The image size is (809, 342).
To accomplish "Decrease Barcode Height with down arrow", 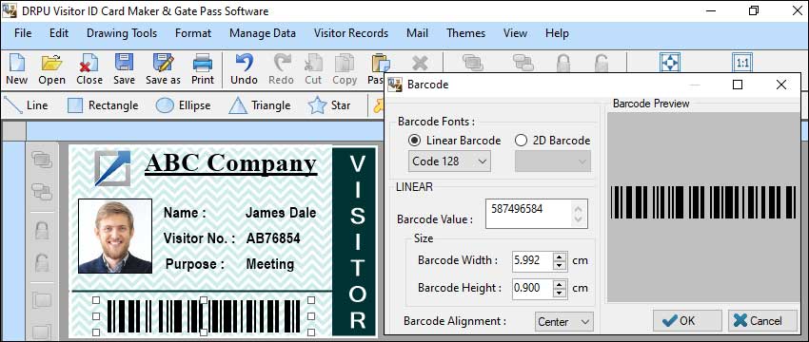I will coord(560,293).
